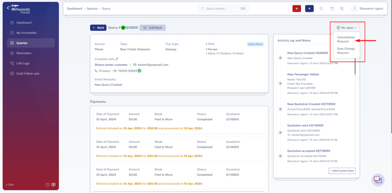Click the notification bell icon
This screenshot has width=392, height=193.
321,8
